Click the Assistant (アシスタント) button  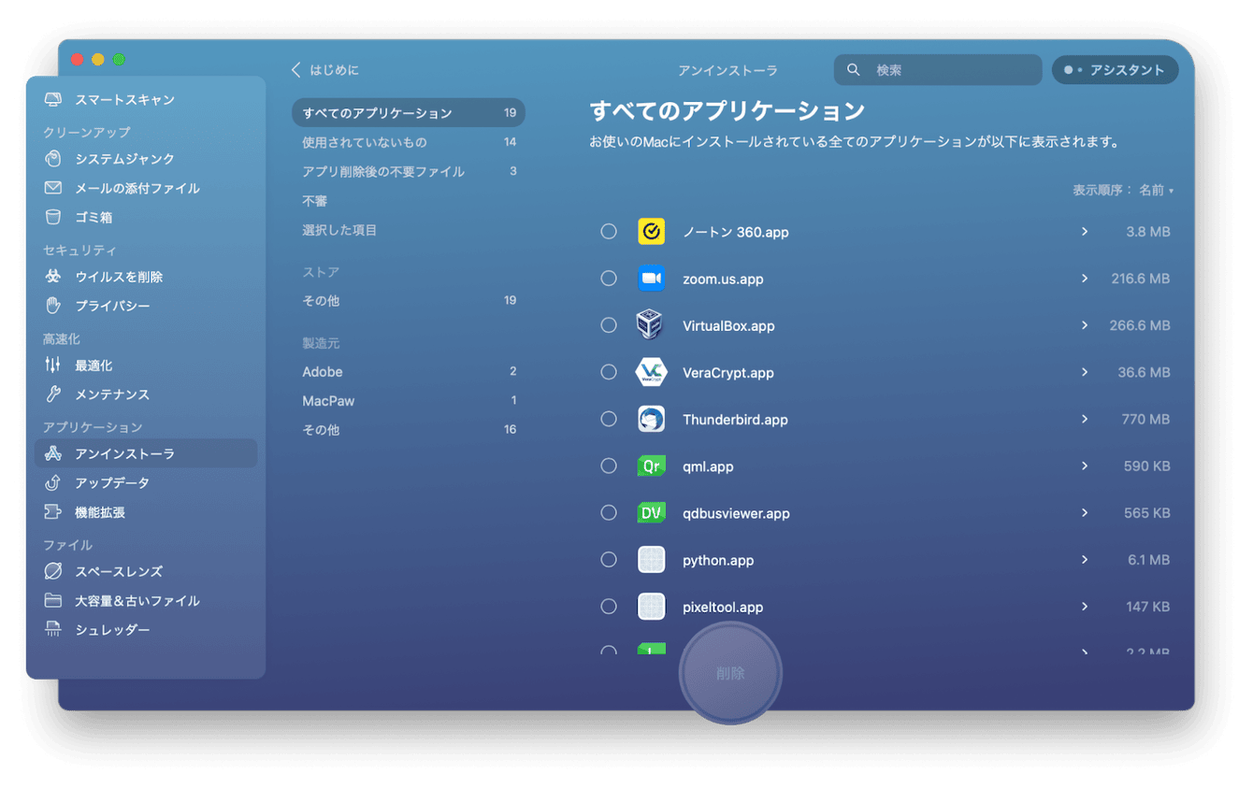pyautogui.click(x=1115, y=70)
